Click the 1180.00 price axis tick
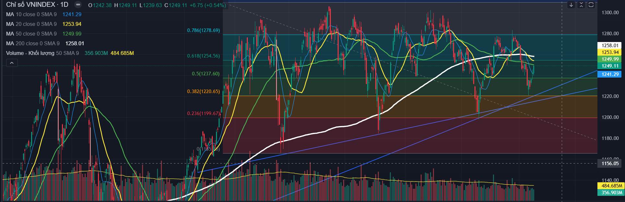 610,138
